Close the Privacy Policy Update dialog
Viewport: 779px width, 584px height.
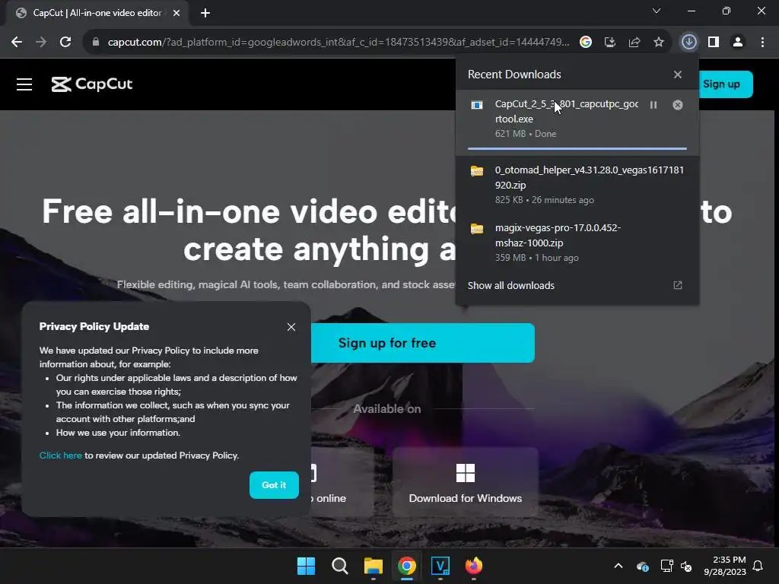pyautogui.click(x=291, y=327)
